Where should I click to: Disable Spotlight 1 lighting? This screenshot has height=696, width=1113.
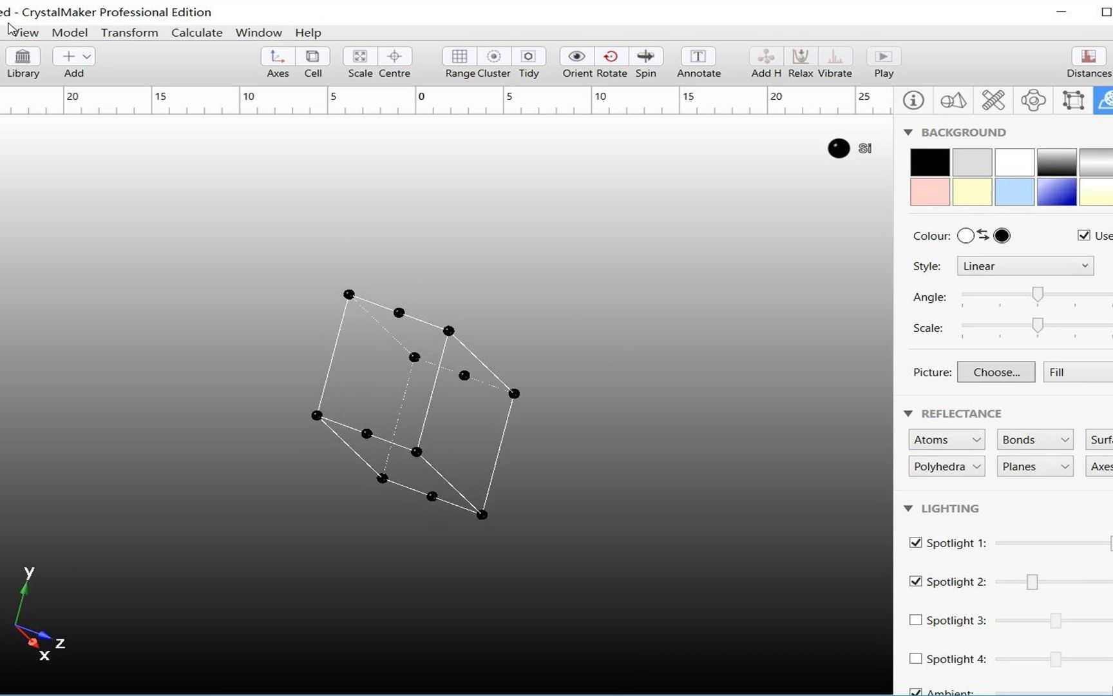tap(916, 543)
